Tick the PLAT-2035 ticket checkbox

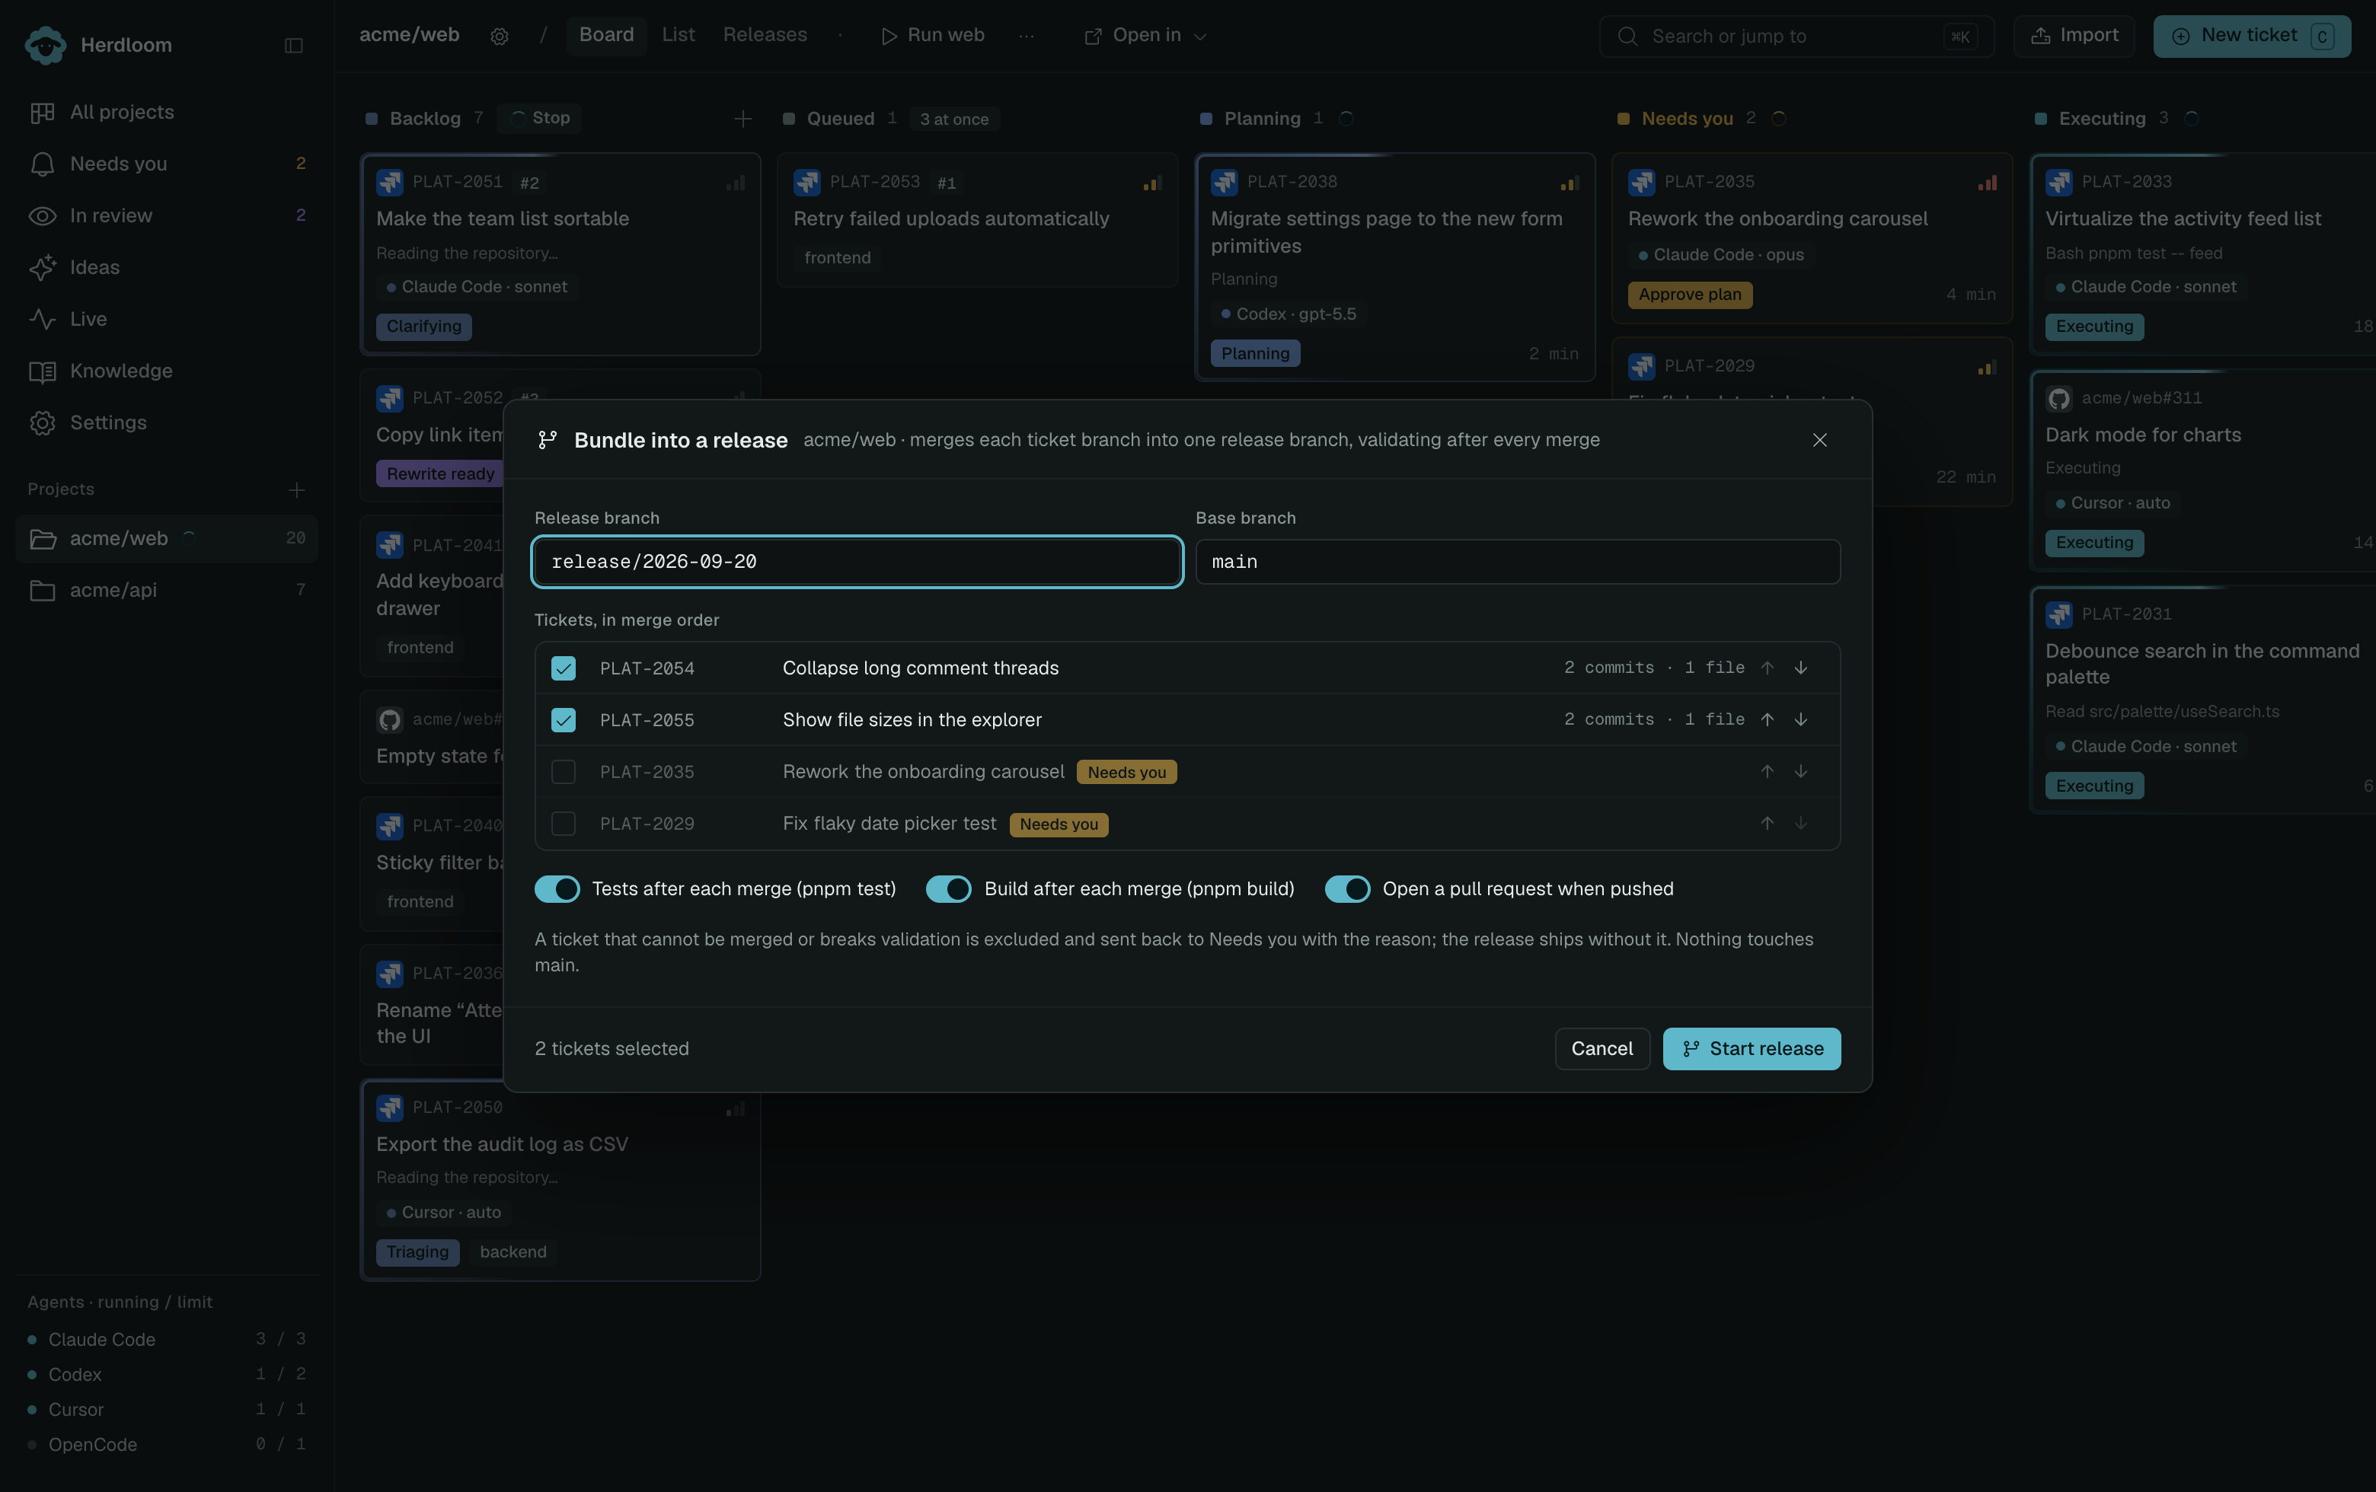[x=563, y=771]
